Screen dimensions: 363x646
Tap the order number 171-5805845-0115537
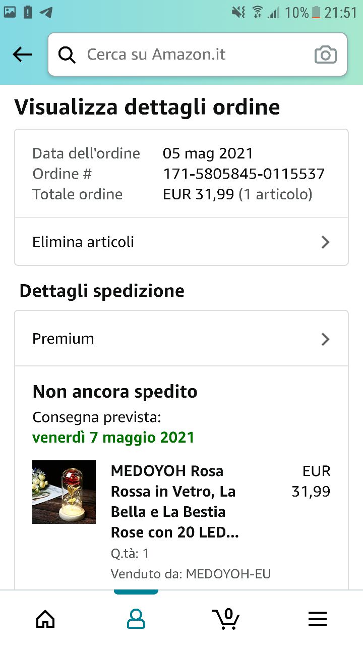click(x=244, y=174)
